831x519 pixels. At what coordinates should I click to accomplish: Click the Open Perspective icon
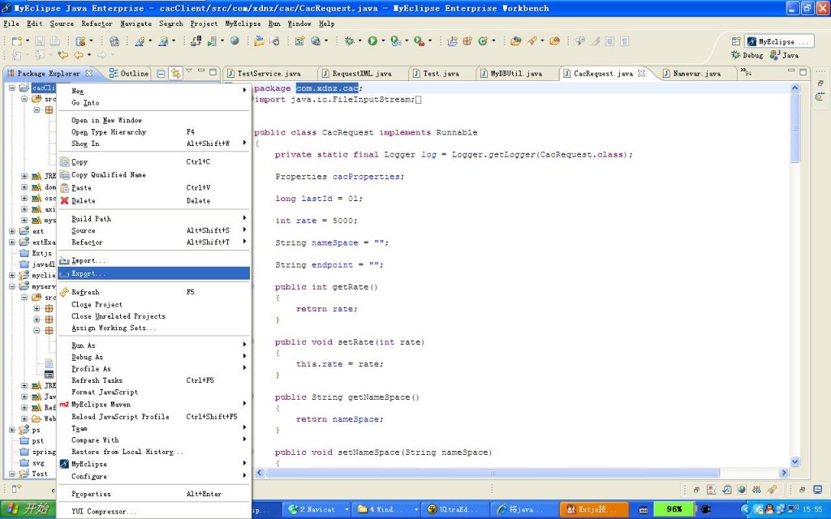click(x=734, y=41)
